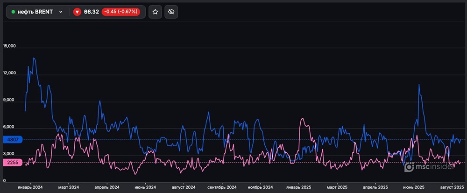Click the red -0.45 (-0.67%) change badge
This screenshot has width=467, height=193.
[120, 12]
